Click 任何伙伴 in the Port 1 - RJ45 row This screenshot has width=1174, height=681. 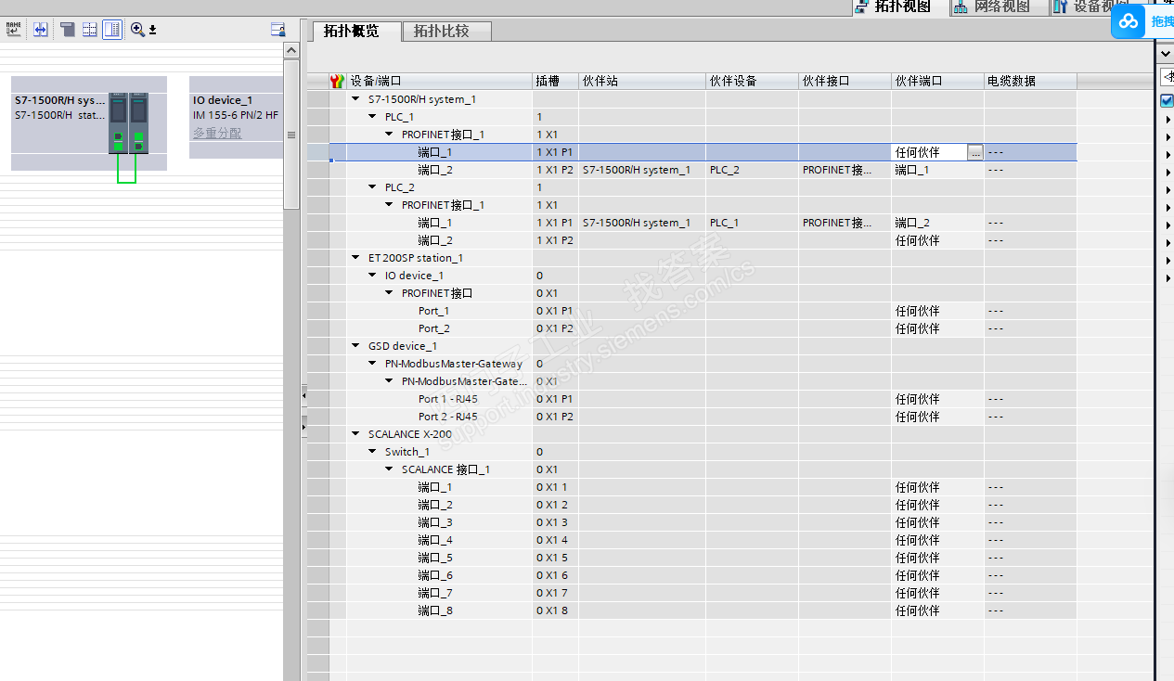pos(938,399)
